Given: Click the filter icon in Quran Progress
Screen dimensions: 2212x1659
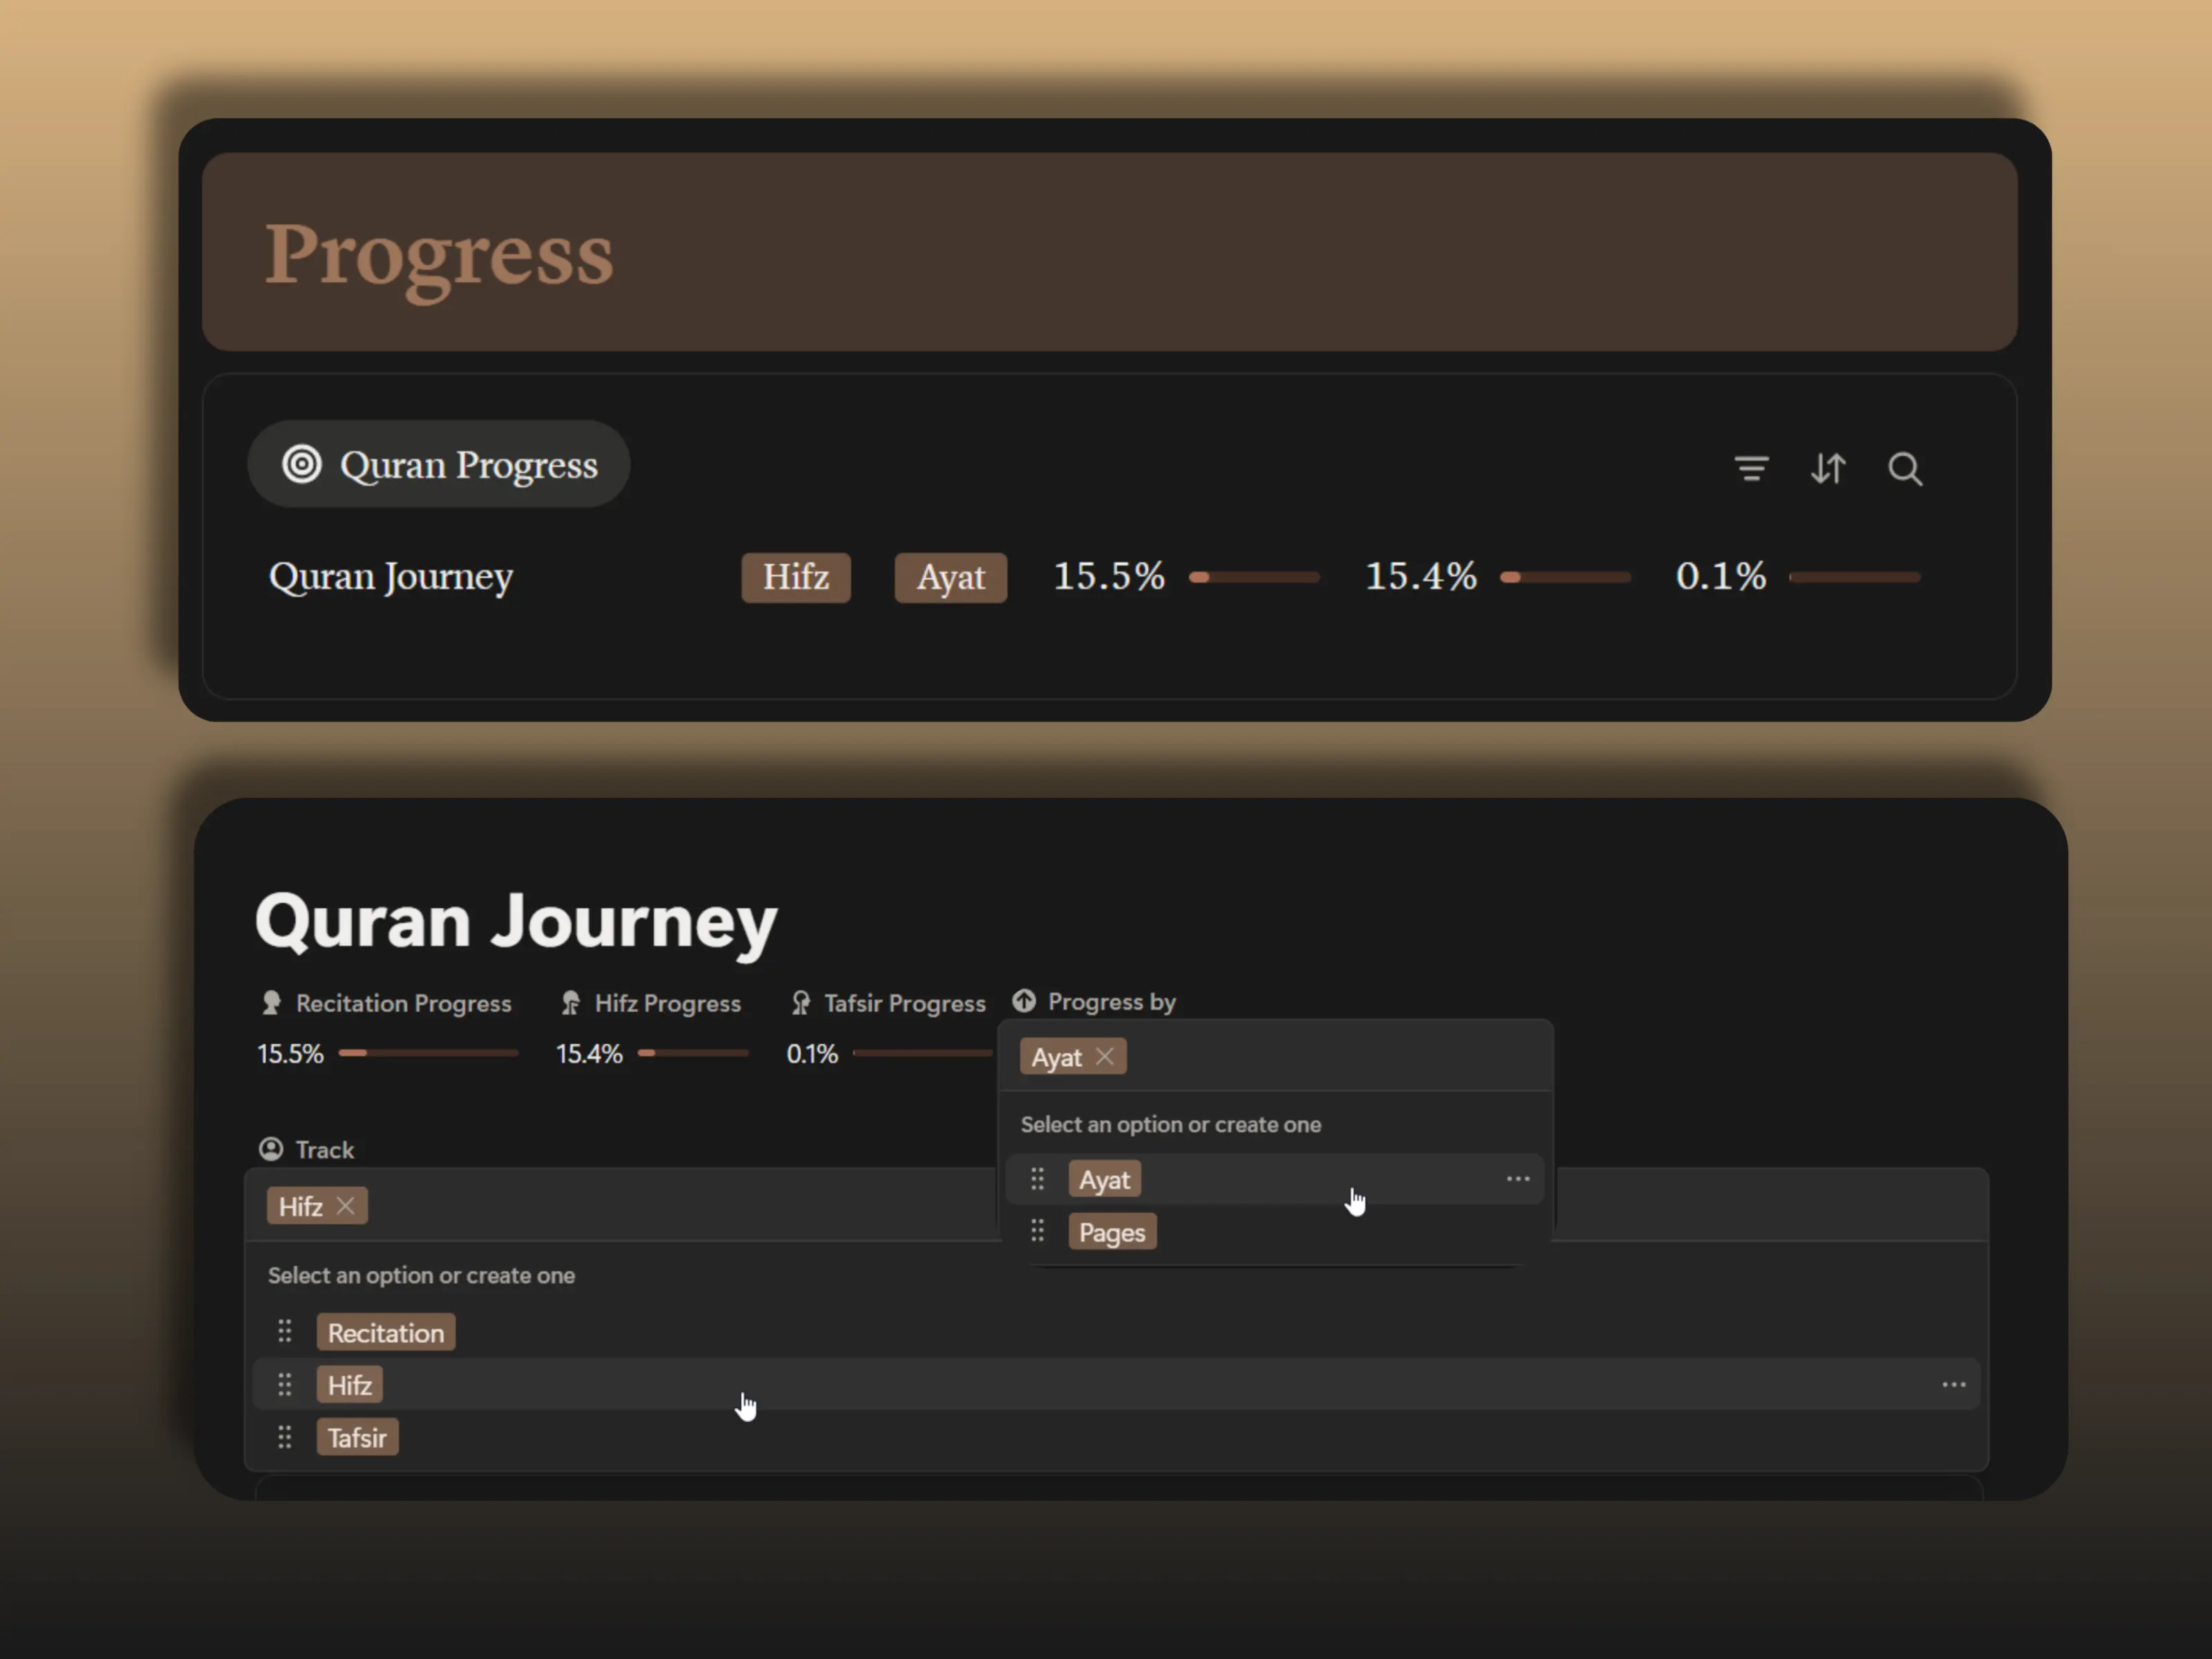Looking at the screenshot, I should [x=1751, y=468].
